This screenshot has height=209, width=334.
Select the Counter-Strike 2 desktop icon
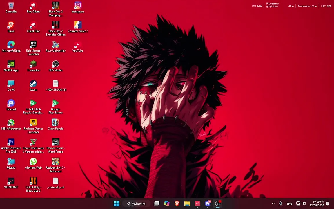point(78,27)
